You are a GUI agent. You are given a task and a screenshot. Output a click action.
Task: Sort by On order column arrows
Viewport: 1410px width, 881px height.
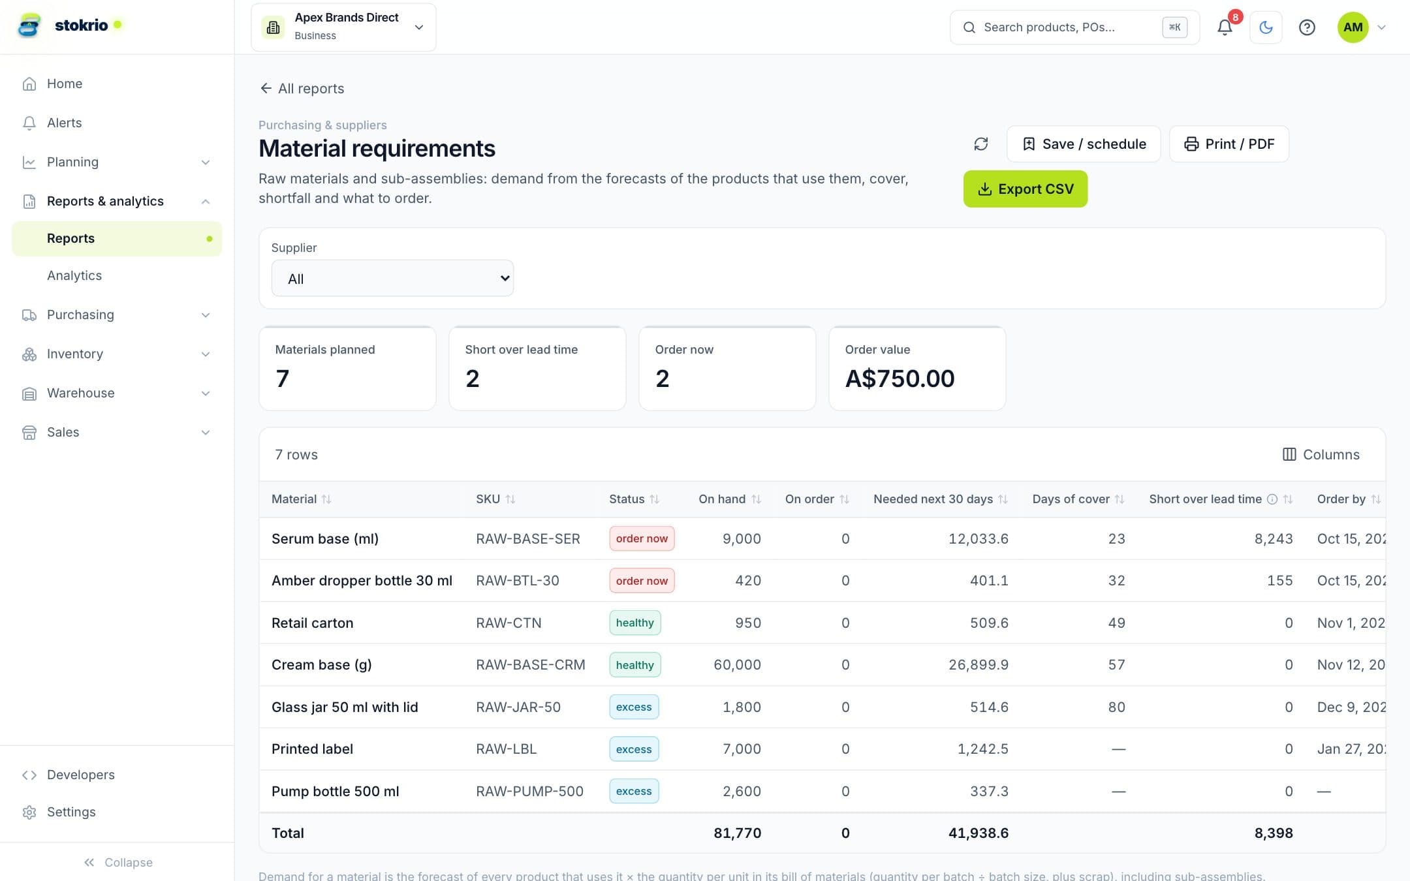[844, 499]
